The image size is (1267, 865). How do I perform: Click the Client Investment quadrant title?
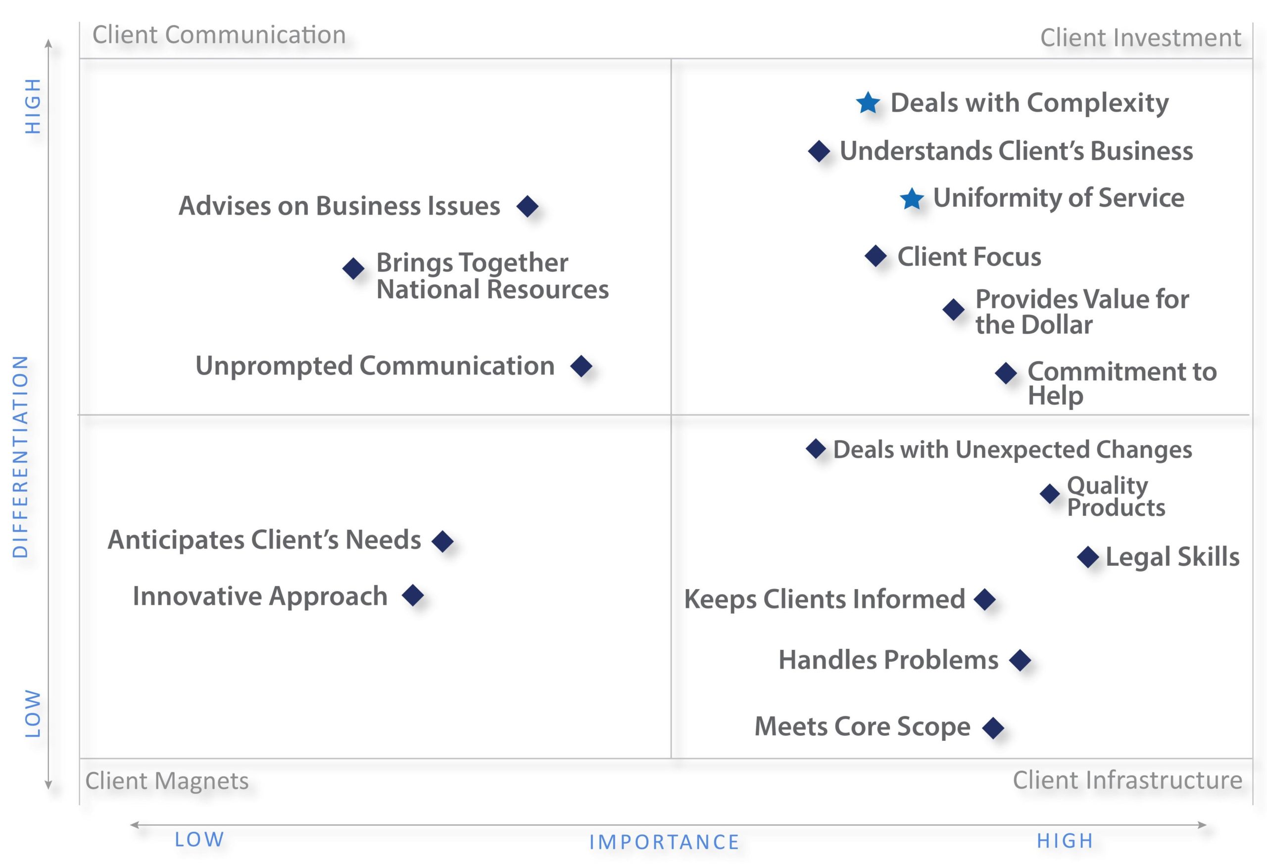pos(1140,38)
